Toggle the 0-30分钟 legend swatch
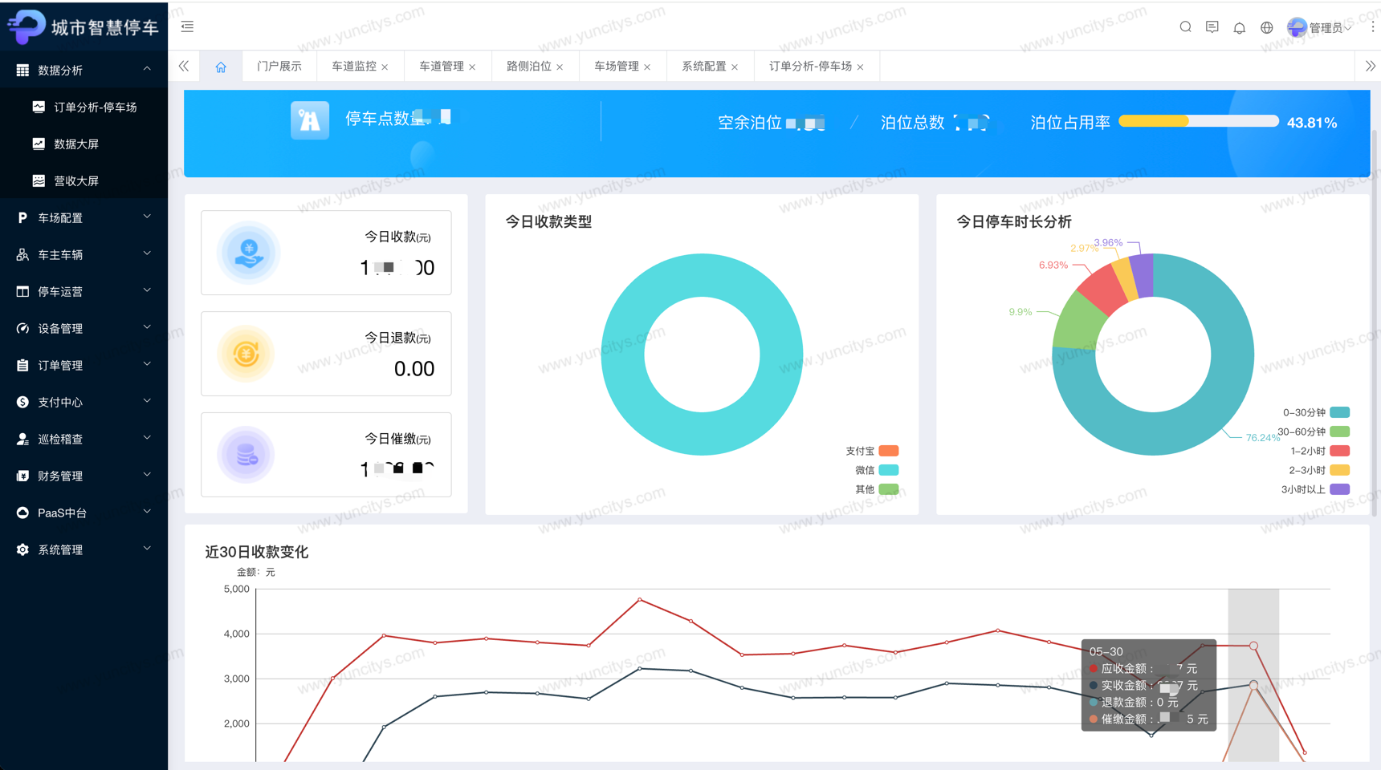This screenshot has width=1381, height=770. [1340, 412]
